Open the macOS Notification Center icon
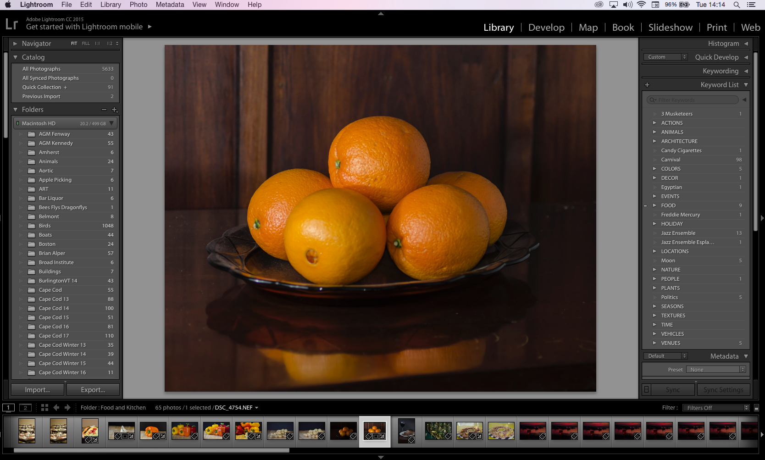 pos(751,5)
